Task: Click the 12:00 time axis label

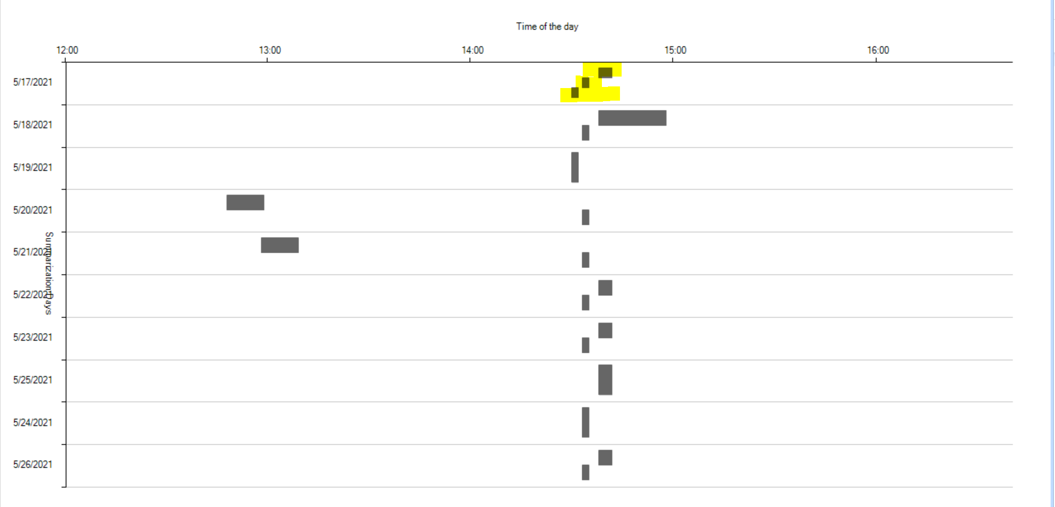Action: [67, 50]
